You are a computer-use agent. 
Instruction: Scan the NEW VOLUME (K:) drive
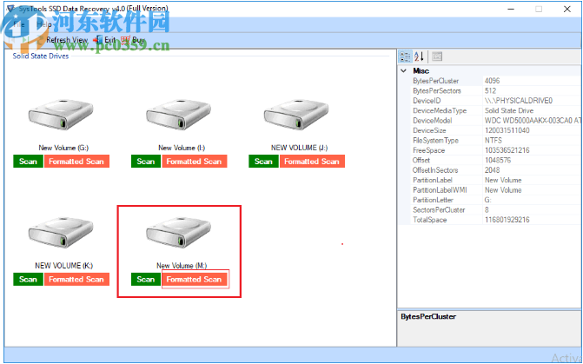(28, 279)
